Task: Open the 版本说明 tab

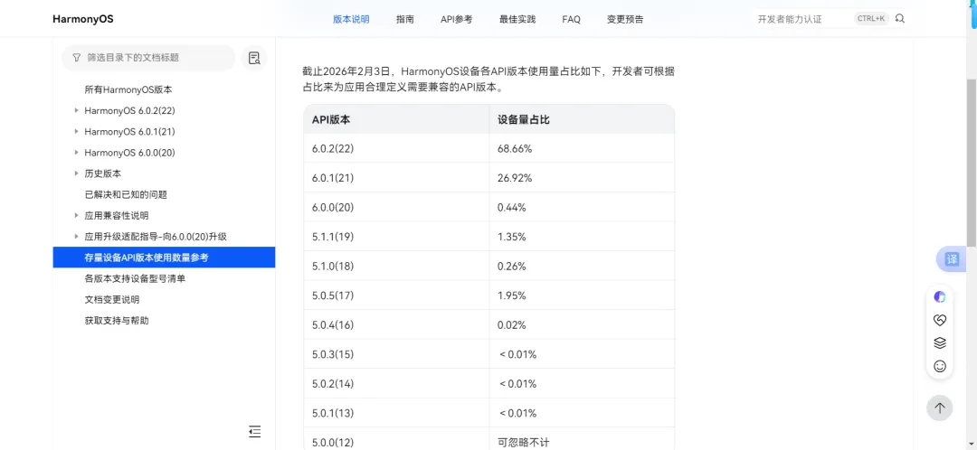Action: [351, 19]
